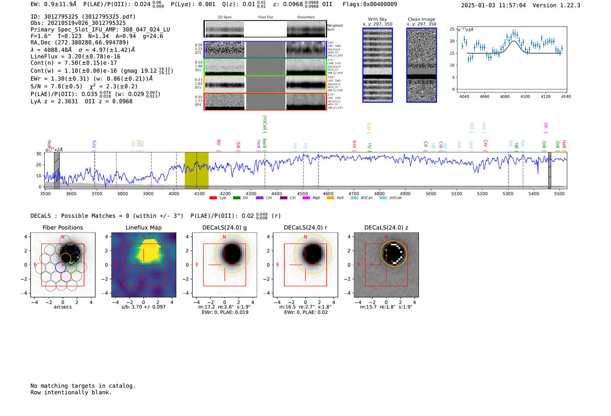Click the hatched gray region near 5460
Viewport: 611px width, 416px height.
click(550, 170)
